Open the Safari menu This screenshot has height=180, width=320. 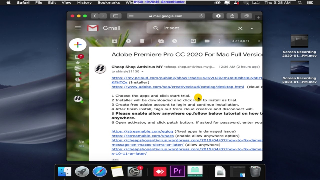point(23,2)
